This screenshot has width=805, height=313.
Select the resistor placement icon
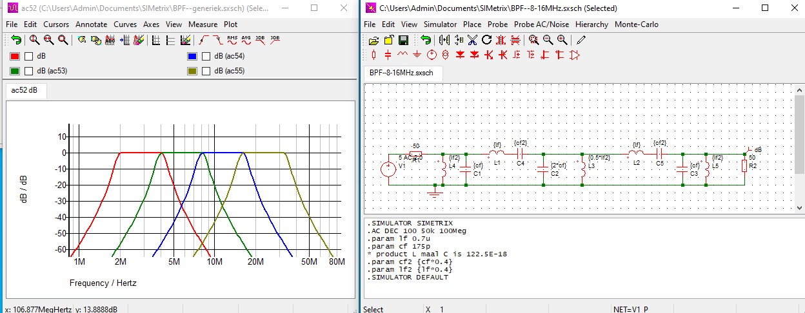coord(373,55)
